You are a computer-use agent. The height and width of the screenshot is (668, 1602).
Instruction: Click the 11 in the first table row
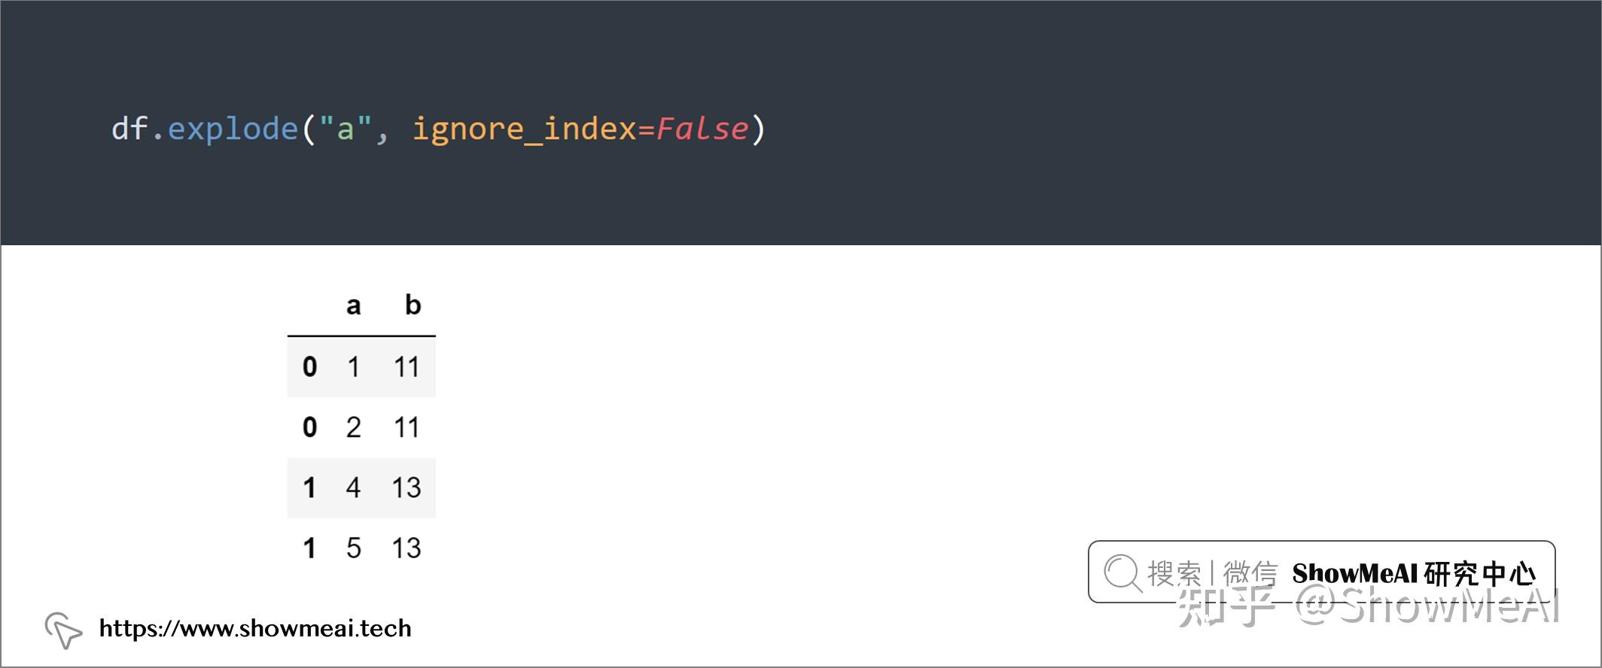pos(407,367)
